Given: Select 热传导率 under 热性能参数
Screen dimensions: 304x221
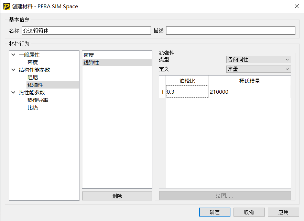Looking at the screenshot, I should (38, 100).
